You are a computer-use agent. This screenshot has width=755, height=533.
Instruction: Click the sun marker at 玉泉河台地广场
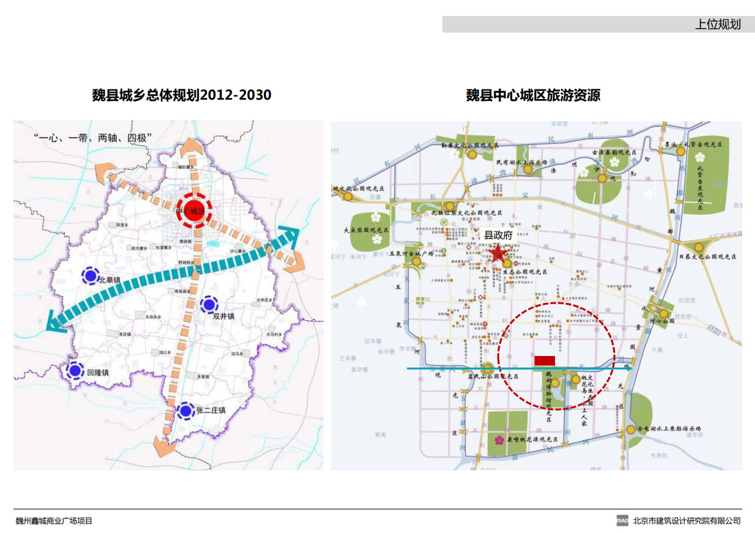point(410,254)
